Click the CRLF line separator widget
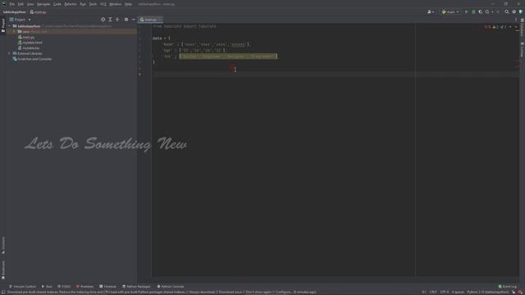The height and width of the screenshot is (295, 525). (433, 292)
